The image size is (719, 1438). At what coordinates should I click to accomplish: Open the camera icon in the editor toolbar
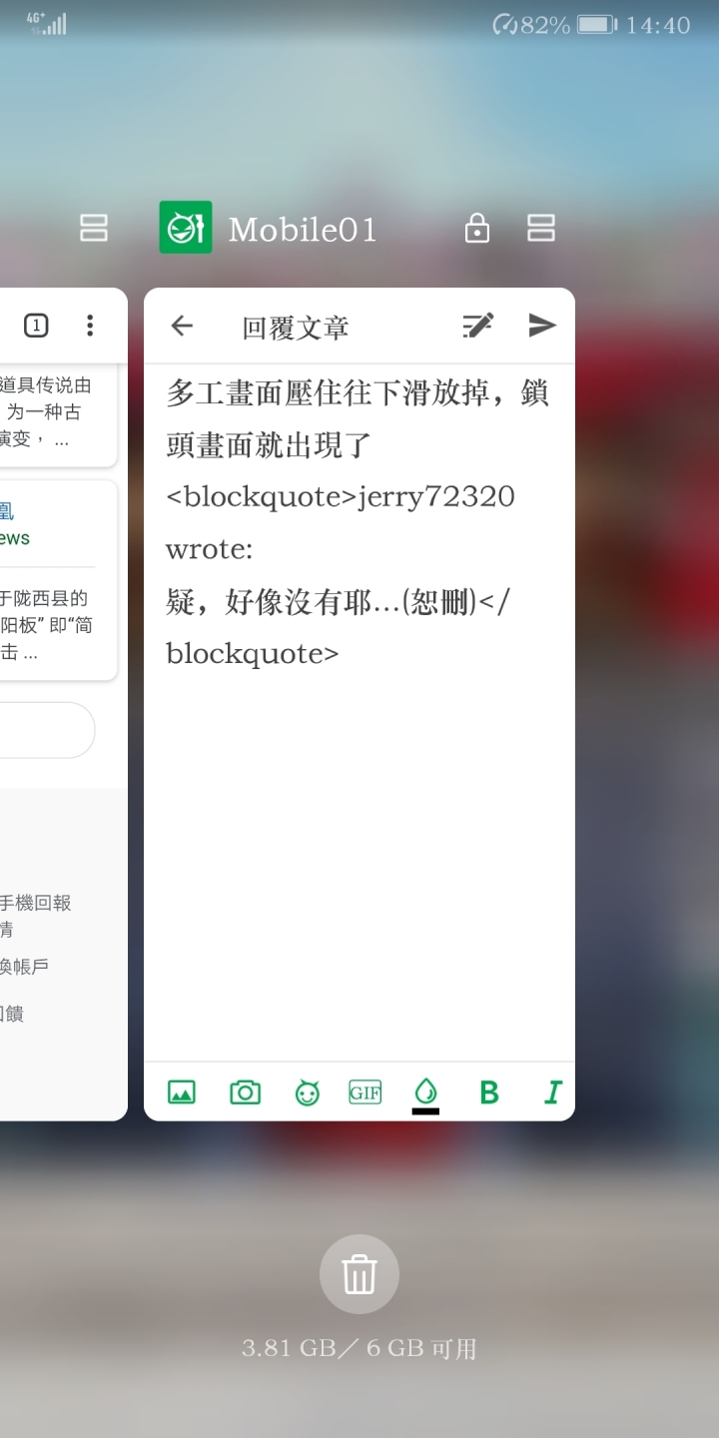245,1092
